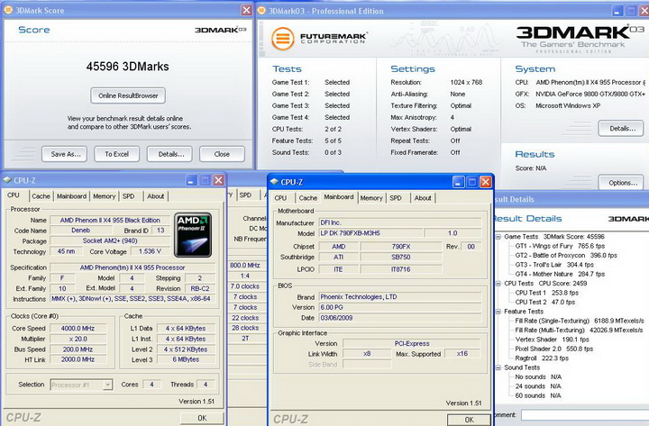The image size is (649, 426).
Task: Select GT3 - Troll's Lair row
Action: (x=554, y=265)
